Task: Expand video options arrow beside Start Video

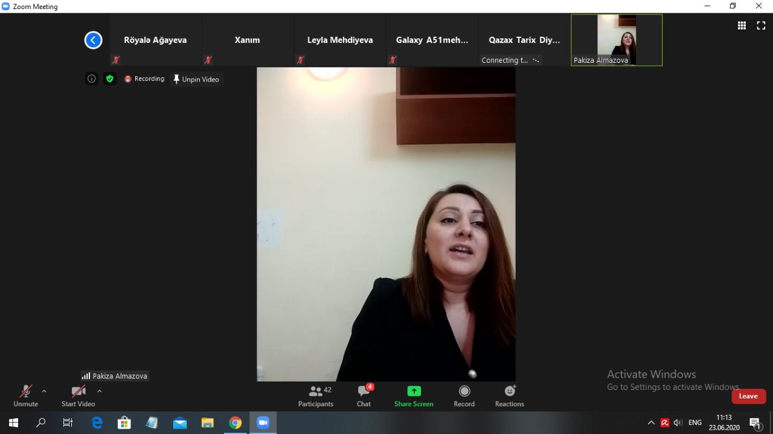Action: coord(100,391)
